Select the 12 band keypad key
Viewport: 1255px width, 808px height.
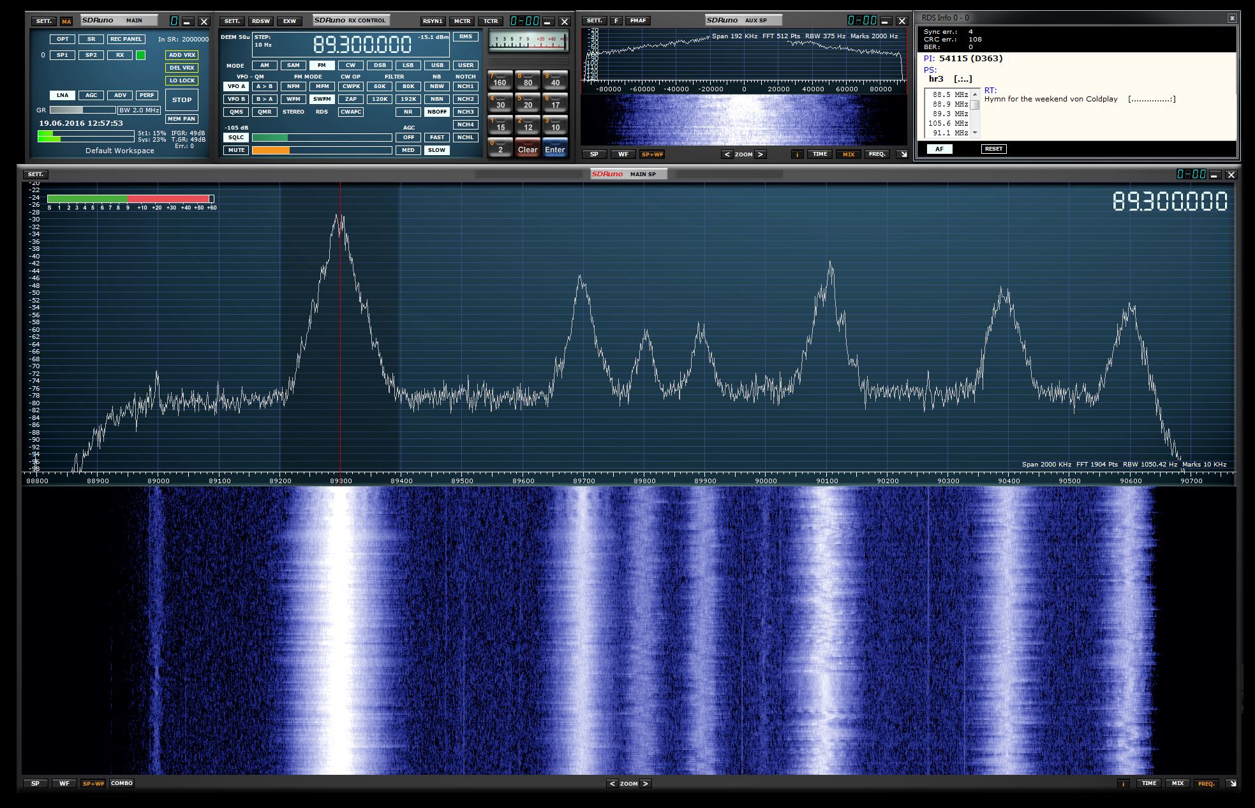[x=528, y=124]
